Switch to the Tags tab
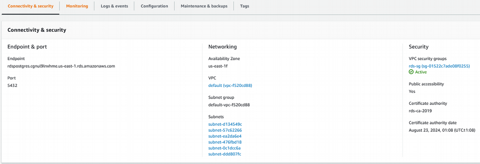 tap(244, 6)
